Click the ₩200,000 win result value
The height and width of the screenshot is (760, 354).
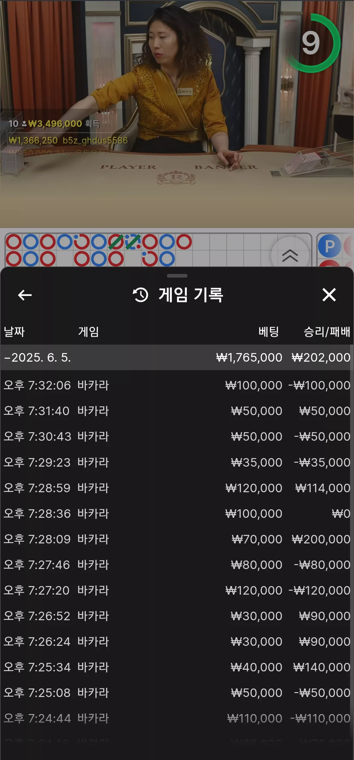321,539
